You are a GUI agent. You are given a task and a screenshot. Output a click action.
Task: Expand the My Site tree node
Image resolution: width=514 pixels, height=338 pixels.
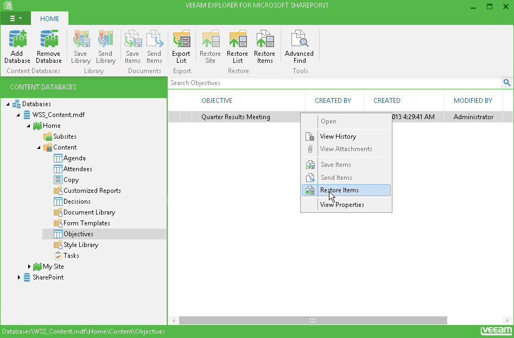[29, 266]
